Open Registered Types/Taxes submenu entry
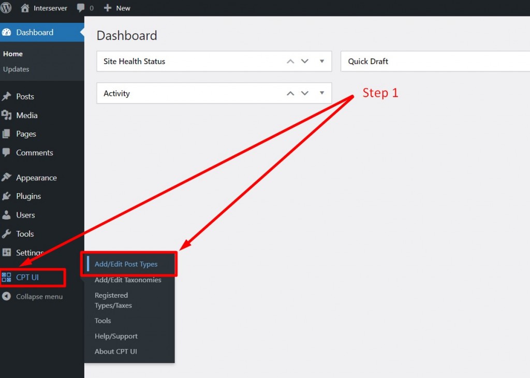The width and height of the screenshot is (530, 378). [x=113, y=300]
